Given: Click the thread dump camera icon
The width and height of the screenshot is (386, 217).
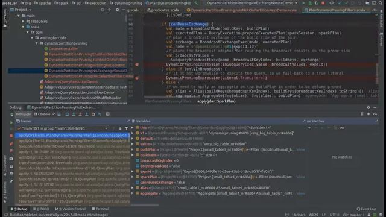Looking at the screenshot, I should pyautogui.click(x=11, y=159).
